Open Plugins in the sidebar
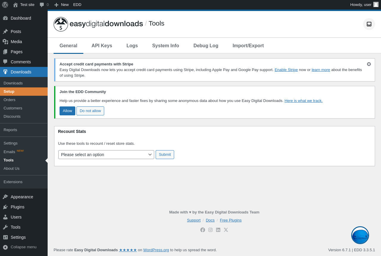 click(24, 207)
